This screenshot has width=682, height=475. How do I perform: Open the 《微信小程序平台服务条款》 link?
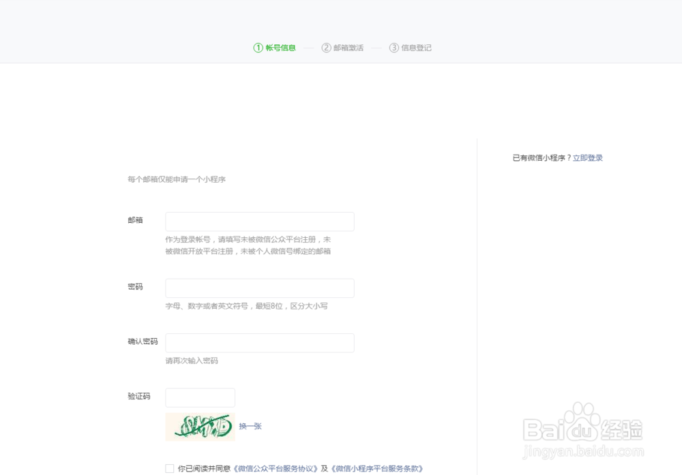[377, 468]
